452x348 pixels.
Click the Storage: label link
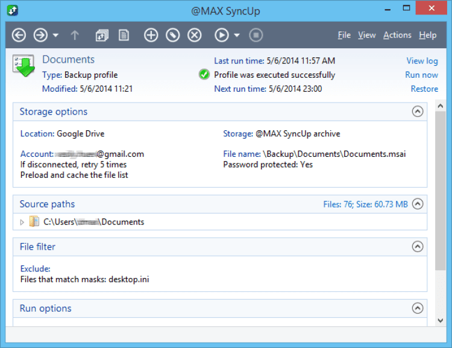pos(238,134)
